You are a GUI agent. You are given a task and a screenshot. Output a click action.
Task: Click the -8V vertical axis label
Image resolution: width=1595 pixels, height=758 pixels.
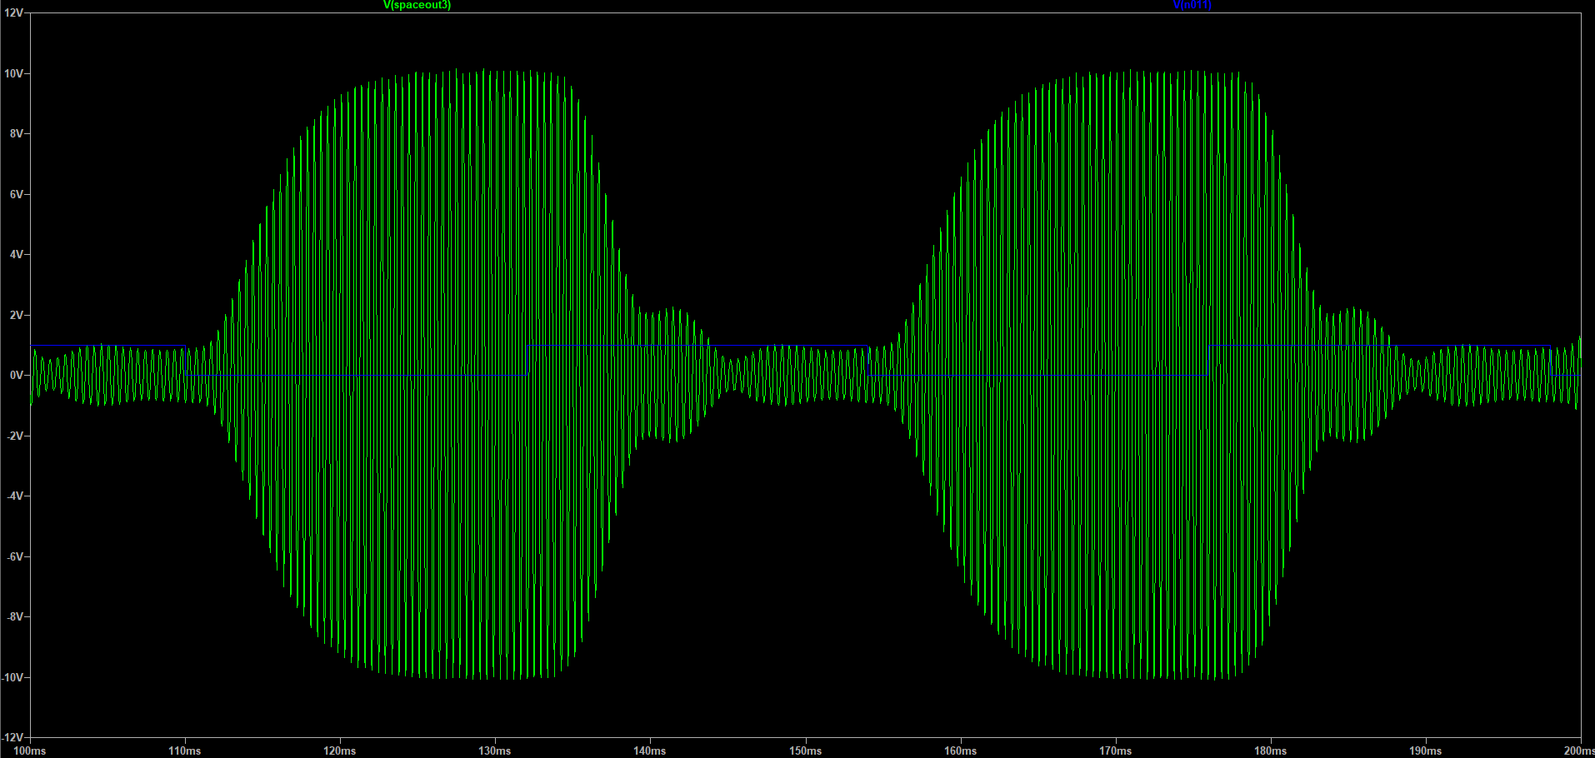click(x=14, y=616)
